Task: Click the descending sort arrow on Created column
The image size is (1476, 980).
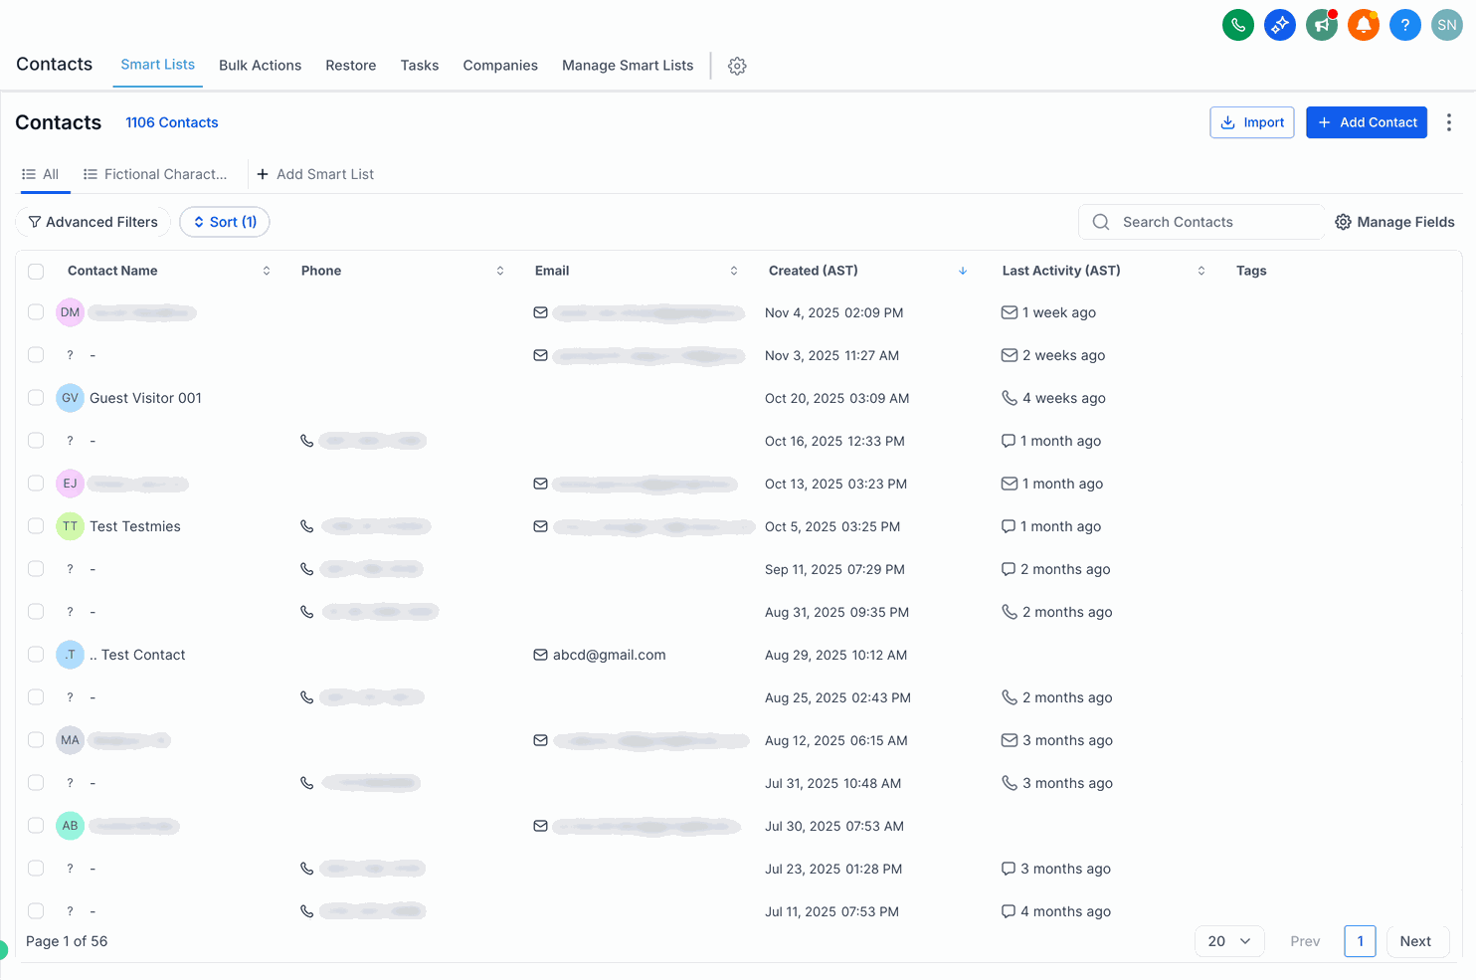Action: [x=963, y=271]
